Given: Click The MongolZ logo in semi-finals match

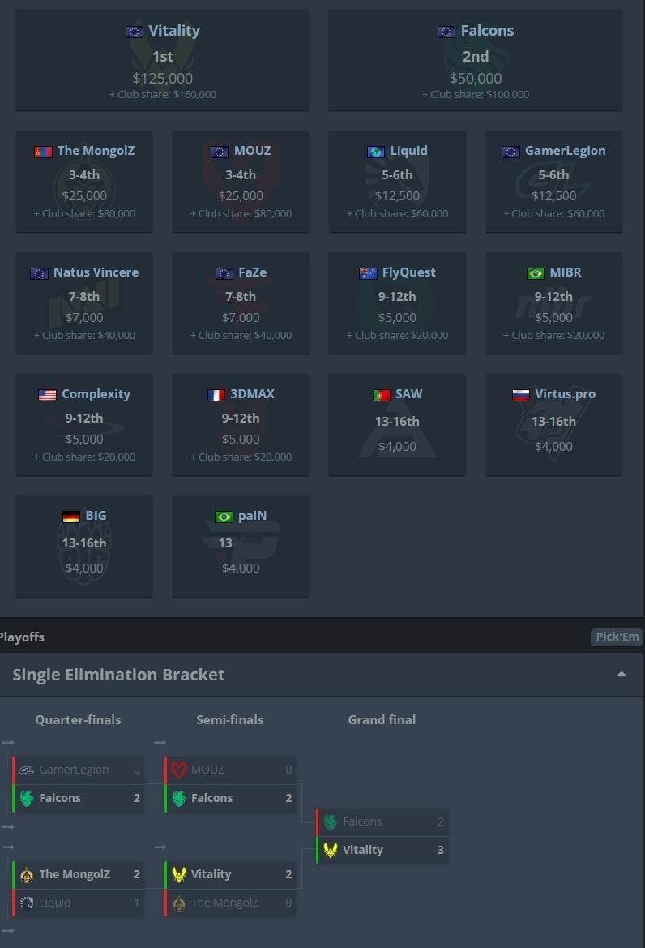Looking at the screenshot, I should [179, 903].
